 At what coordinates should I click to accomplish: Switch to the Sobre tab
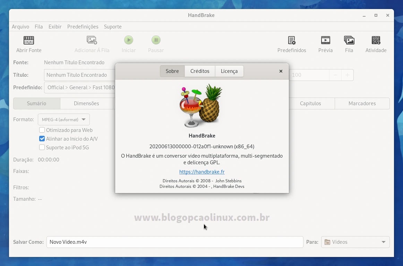coord(172,71)
